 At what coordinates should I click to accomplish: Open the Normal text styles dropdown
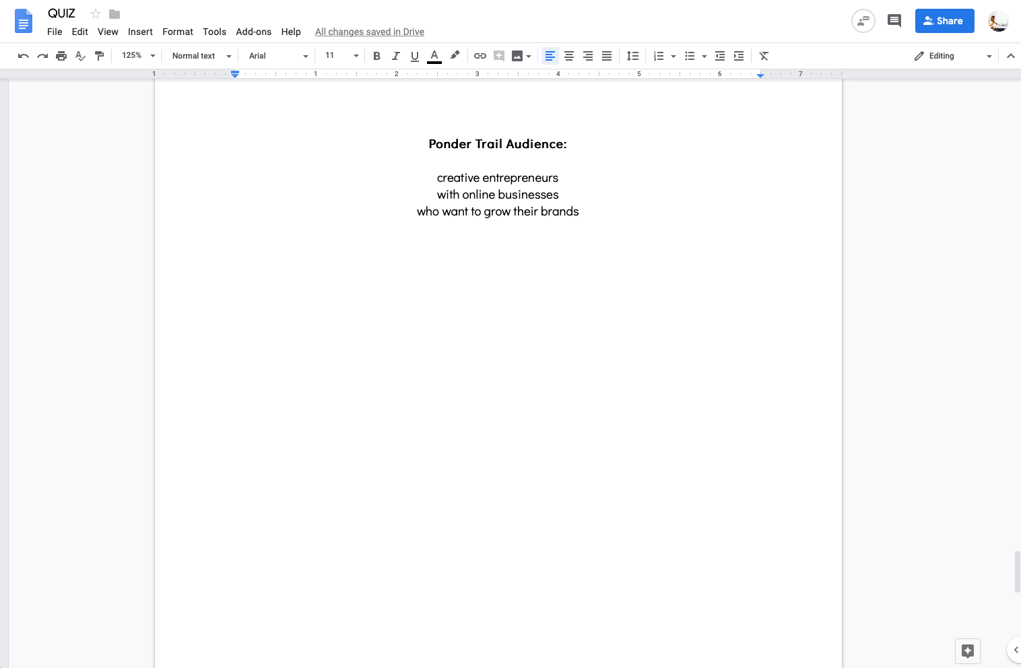(x=201, y=56)
